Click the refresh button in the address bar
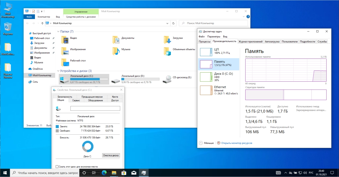 coord(173,23)
